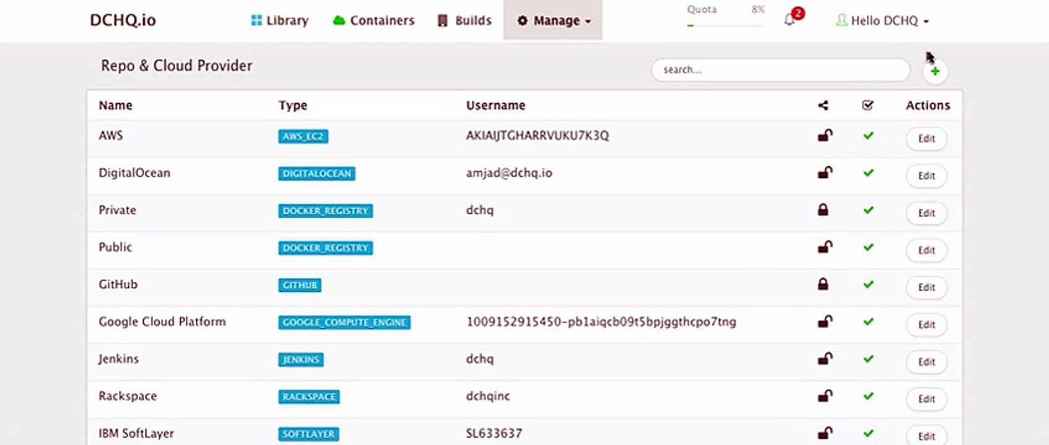Select the username amjad@dchq.io

pos(509,173)
